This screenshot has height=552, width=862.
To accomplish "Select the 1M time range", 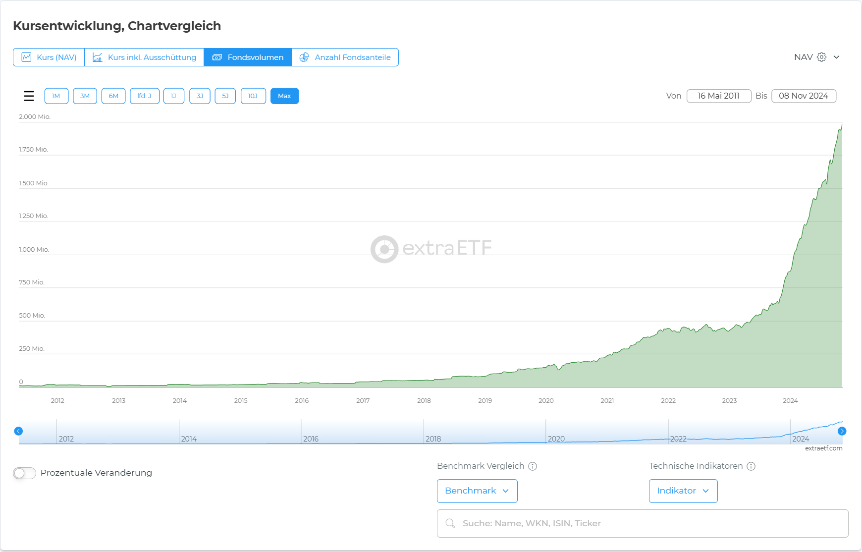I will [x=56, y=96].
